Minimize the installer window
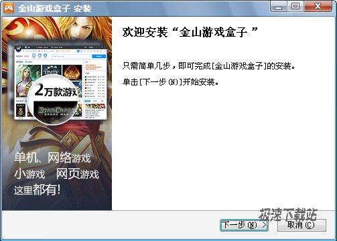Viewport: 337px width, 241px height. click(279, 7)
